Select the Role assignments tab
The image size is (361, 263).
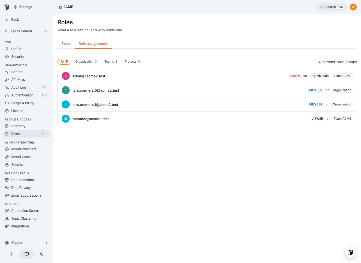point(93,44)
